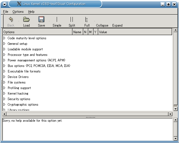Click the Name column header
Image resolution: width=179 pixels, height=143 pixels.
pos(77,32)
